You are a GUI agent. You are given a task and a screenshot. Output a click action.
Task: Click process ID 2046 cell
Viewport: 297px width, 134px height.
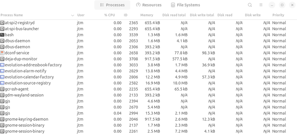coord(133,119)
